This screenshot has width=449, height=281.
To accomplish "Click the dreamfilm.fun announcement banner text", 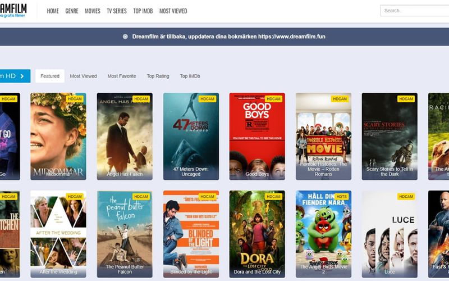I will [x=228, y=37].
